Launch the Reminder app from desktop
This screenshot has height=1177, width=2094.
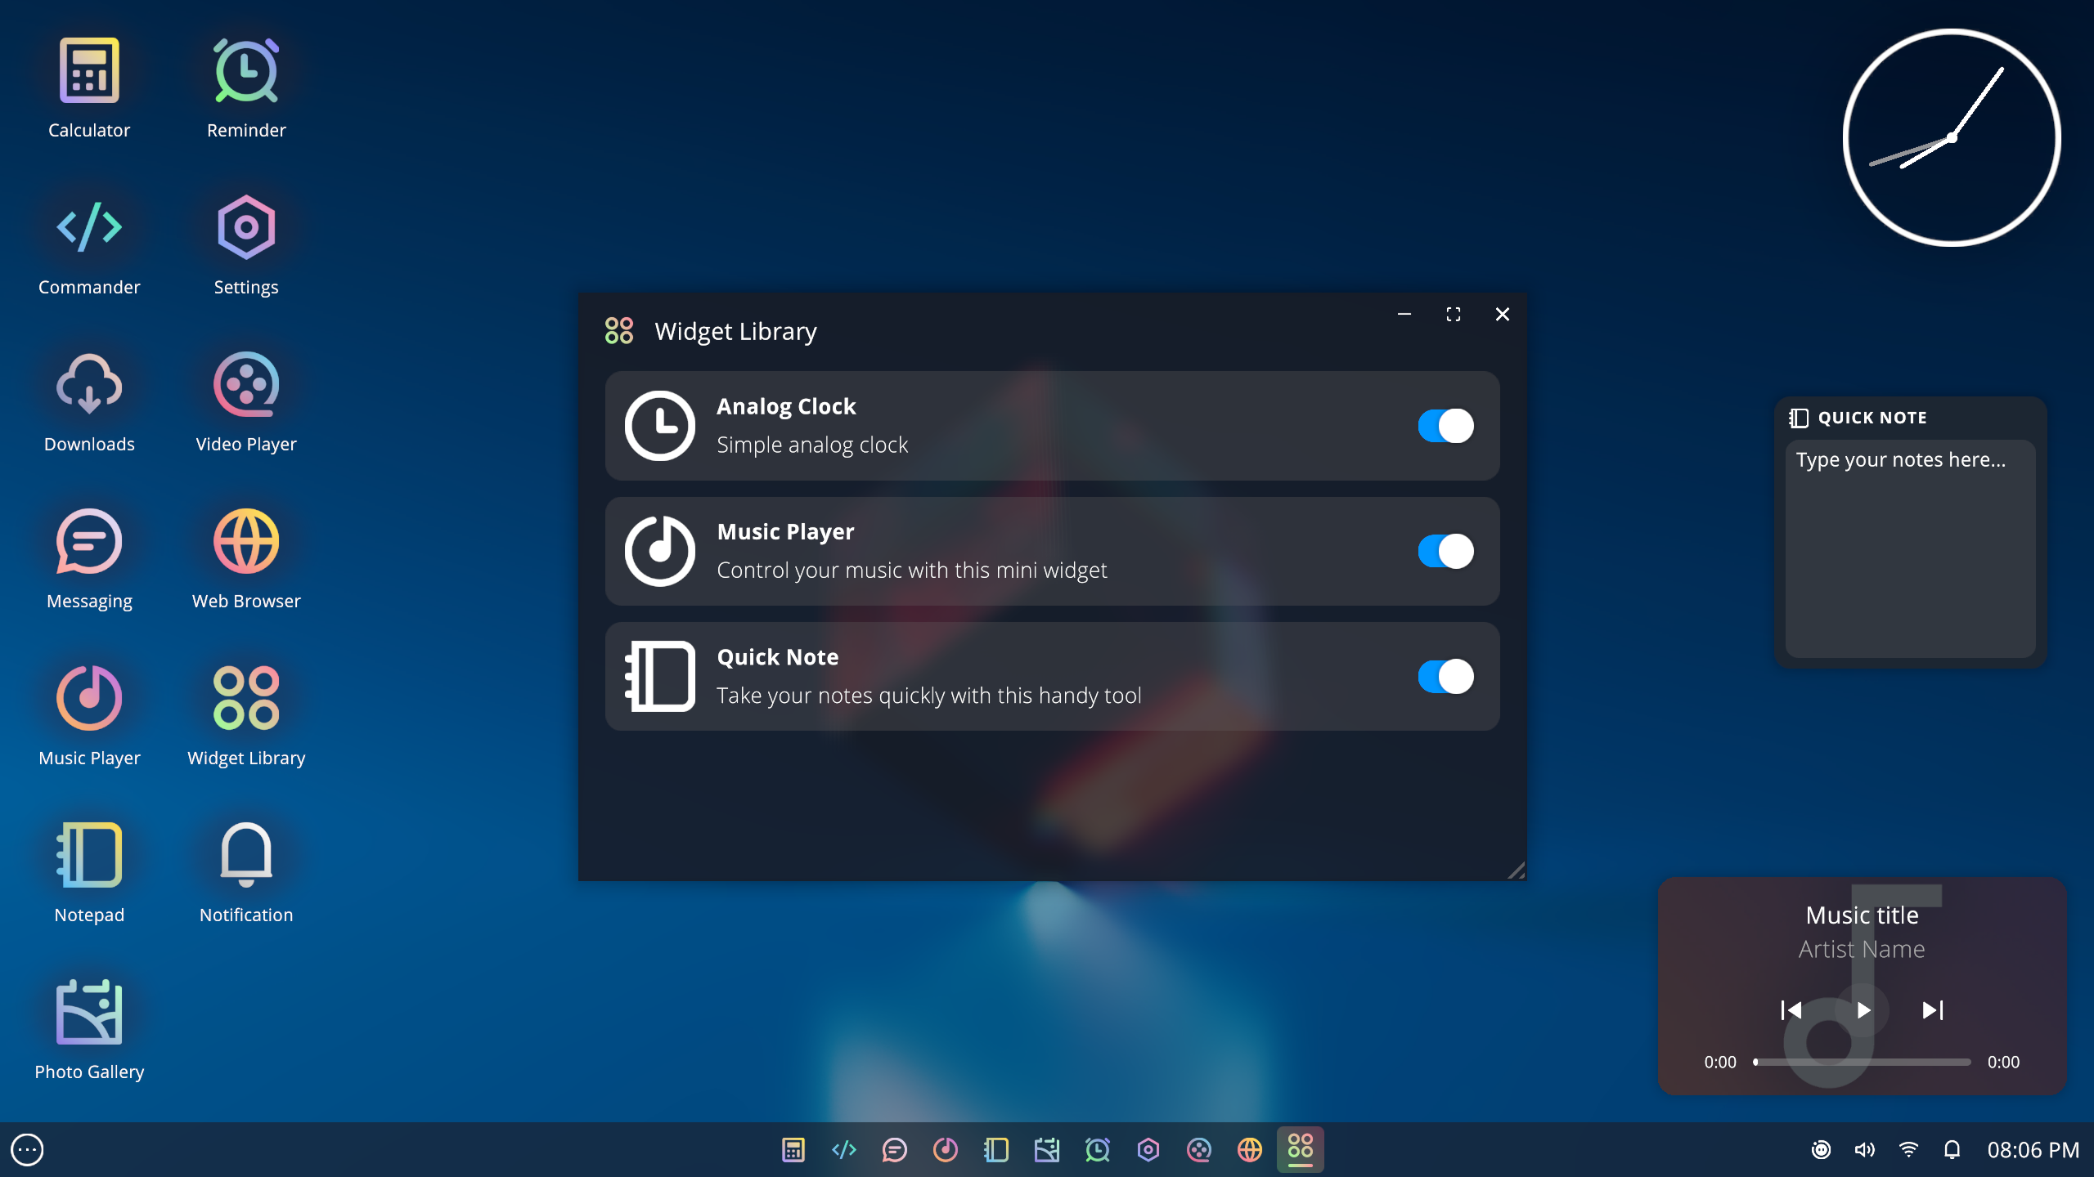[x=246, y=71]
